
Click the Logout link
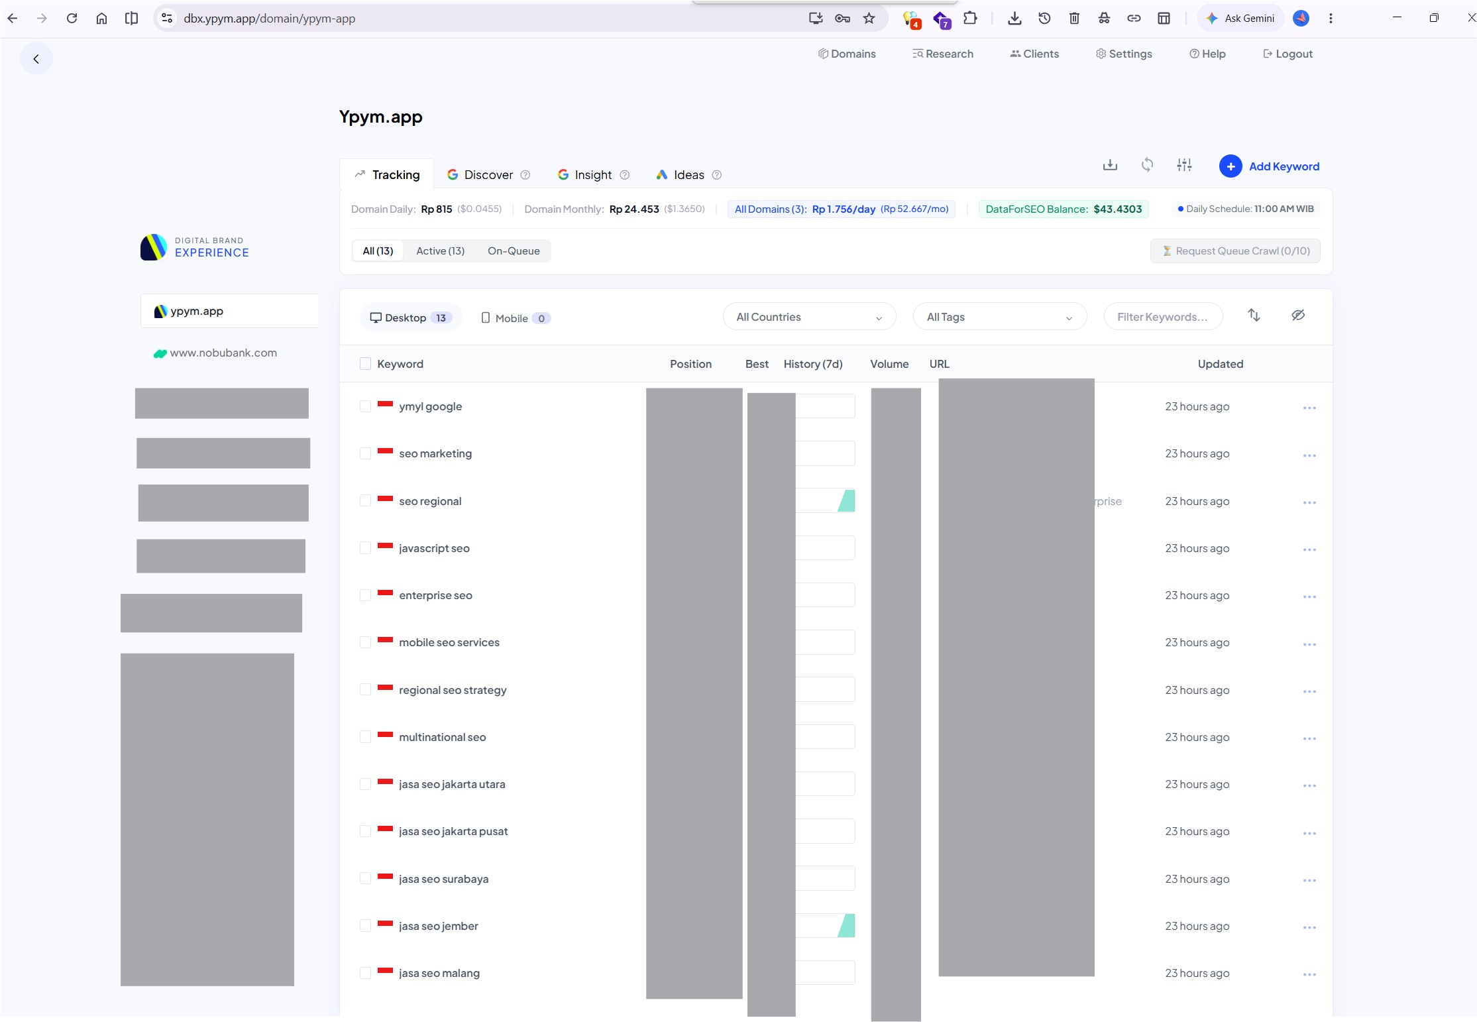coord(1287,54)
